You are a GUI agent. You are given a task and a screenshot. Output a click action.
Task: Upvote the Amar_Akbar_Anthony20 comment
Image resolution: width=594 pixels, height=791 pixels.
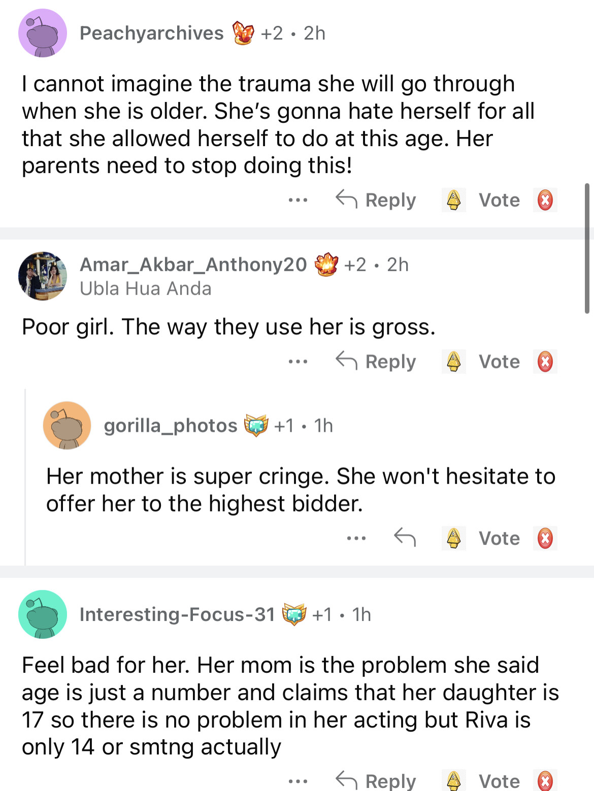click(x=453, y=362)
